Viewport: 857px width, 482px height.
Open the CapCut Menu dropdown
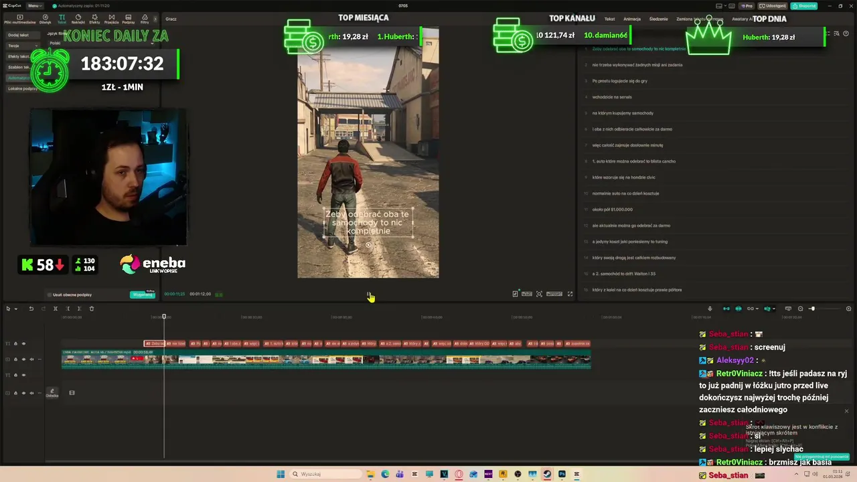pos(35,5)
